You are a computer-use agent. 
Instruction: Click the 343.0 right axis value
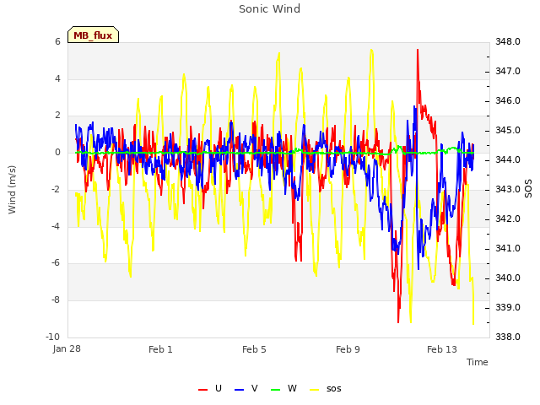point(508,190)
